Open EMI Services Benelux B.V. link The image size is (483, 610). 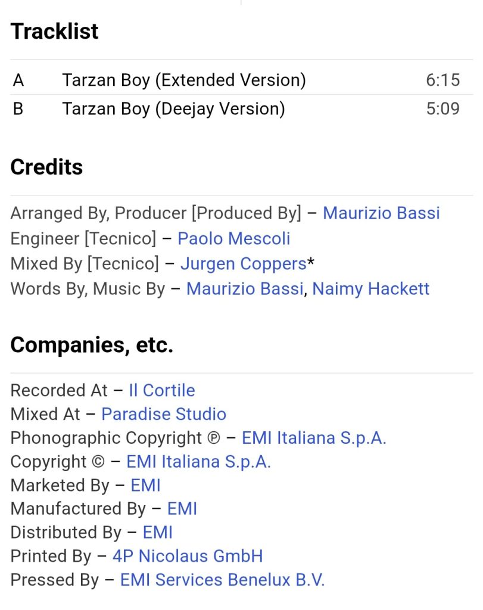click(222, 580)
